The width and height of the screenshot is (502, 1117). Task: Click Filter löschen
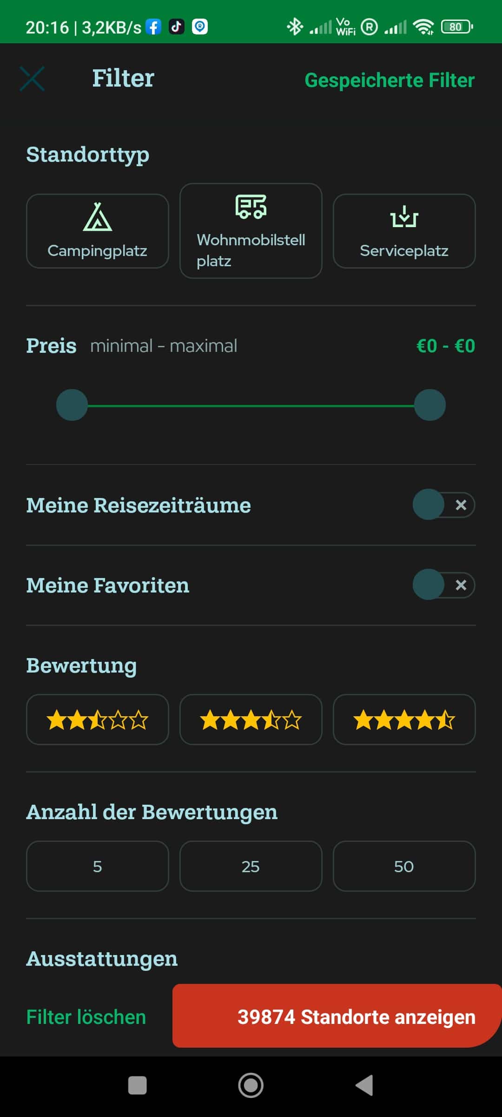[x=86, y=1017]
